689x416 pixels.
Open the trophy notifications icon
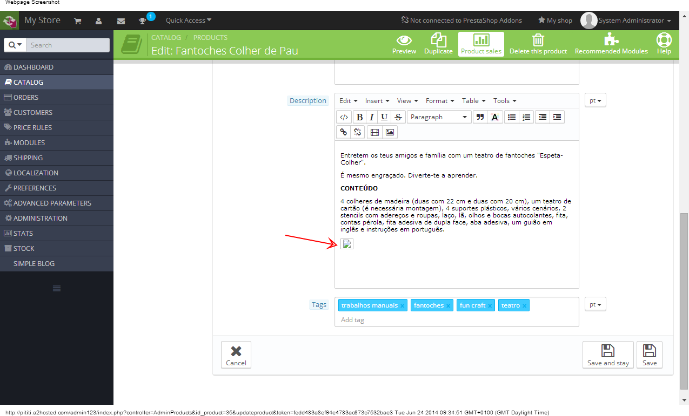coord(143,21)
